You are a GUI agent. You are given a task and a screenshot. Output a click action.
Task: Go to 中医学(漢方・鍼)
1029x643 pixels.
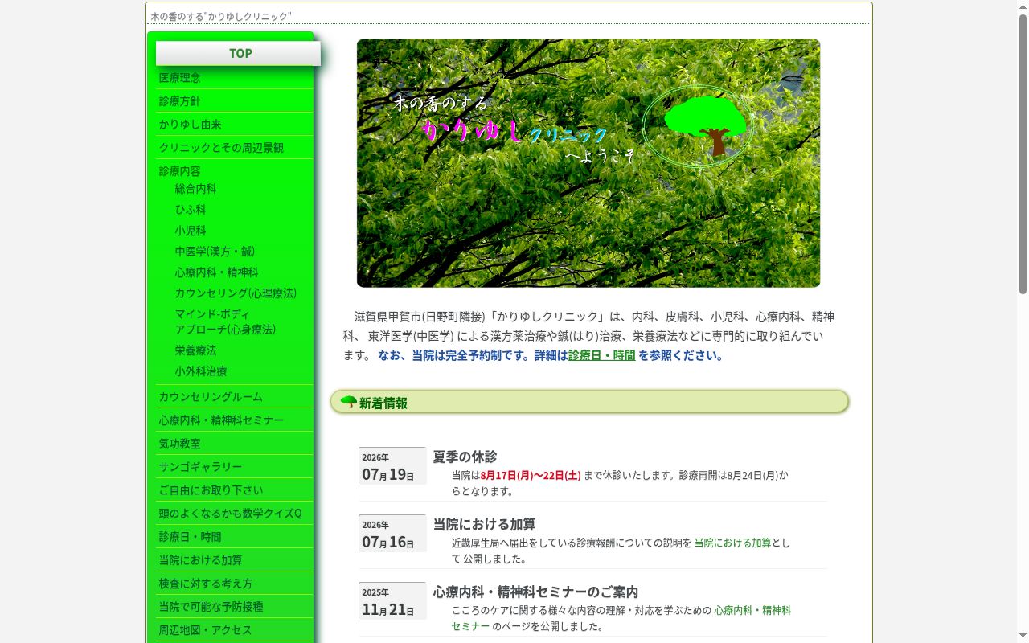[215, 252]
